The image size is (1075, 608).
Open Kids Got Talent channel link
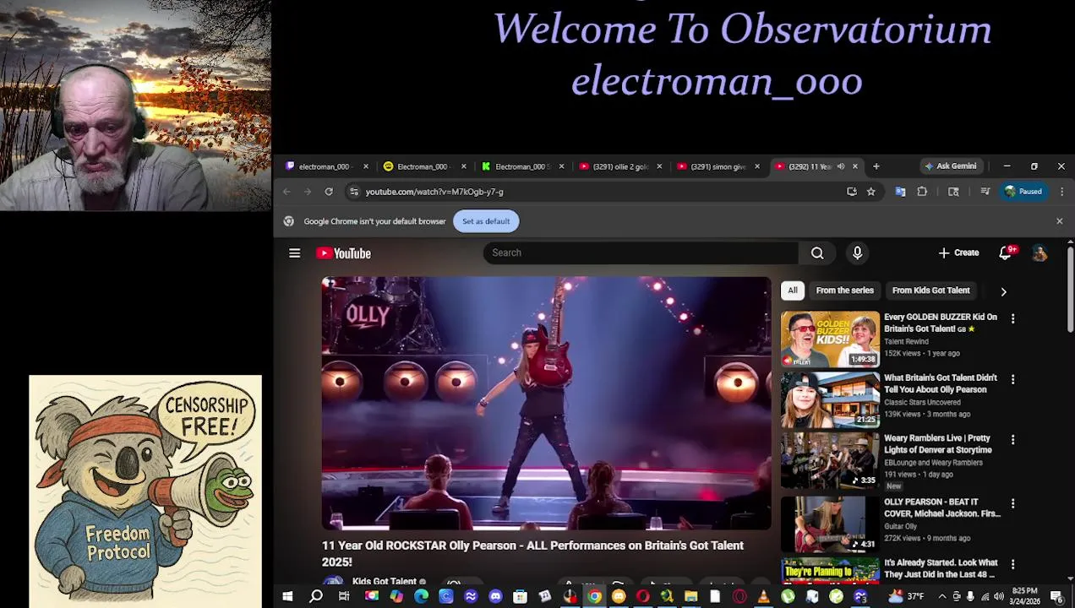click(385, 582)
